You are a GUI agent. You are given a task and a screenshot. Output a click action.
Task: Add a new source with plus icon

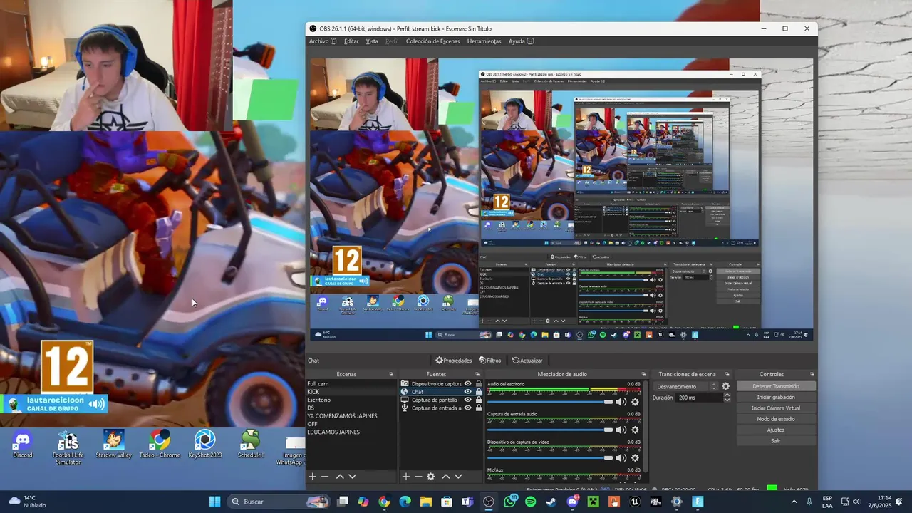[405, 477]
